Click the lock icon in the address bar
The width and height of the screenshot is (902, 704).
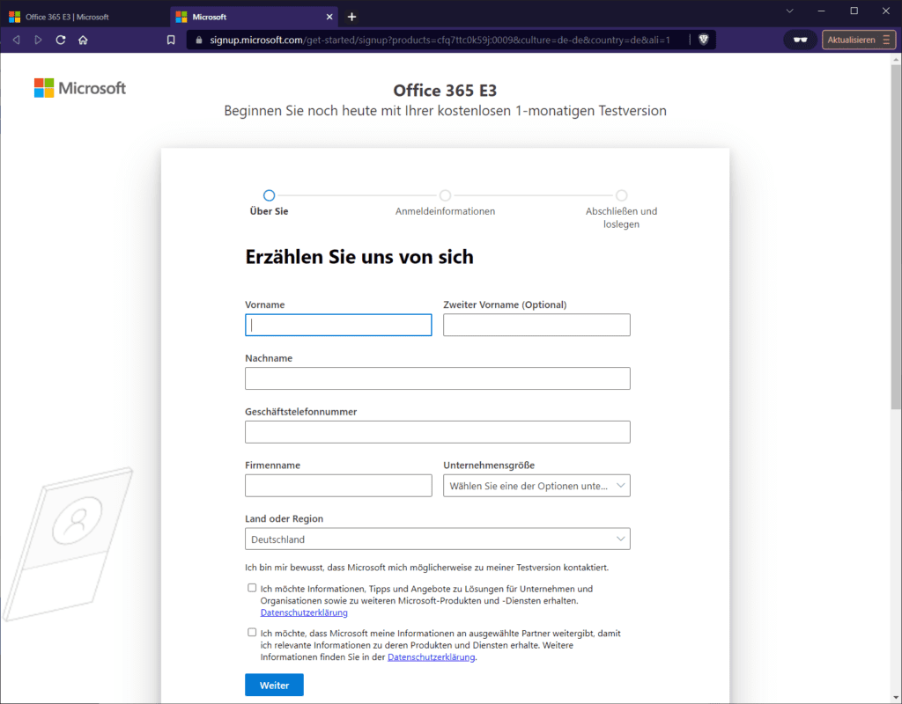(x=199, y=40)
